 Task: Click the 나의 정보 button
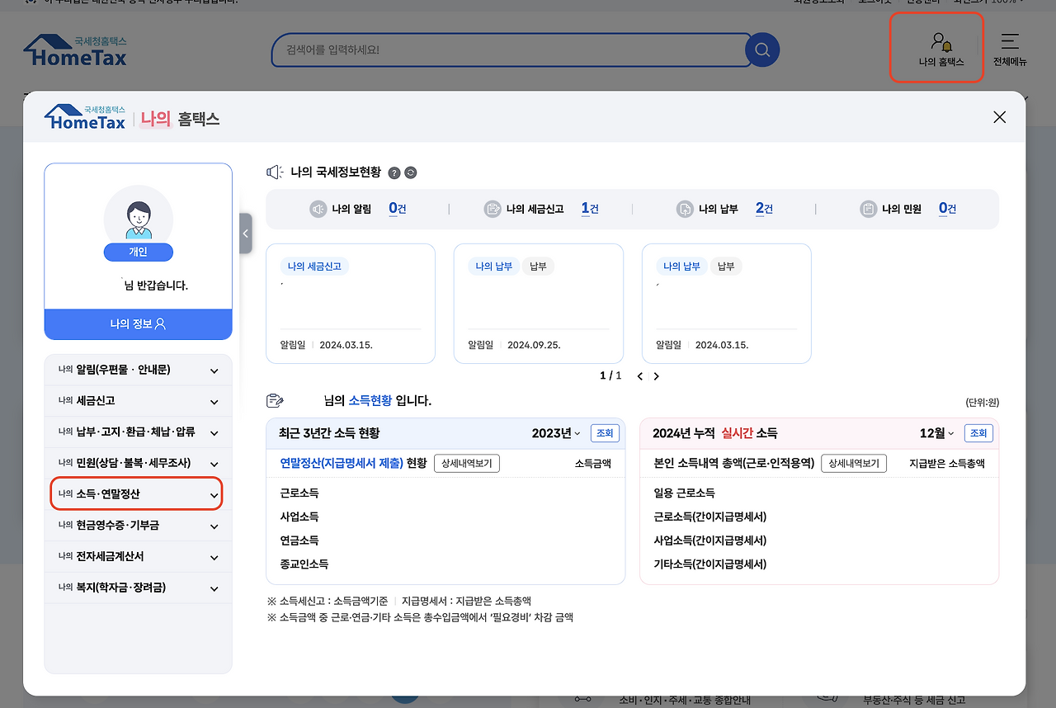(138, 325)
